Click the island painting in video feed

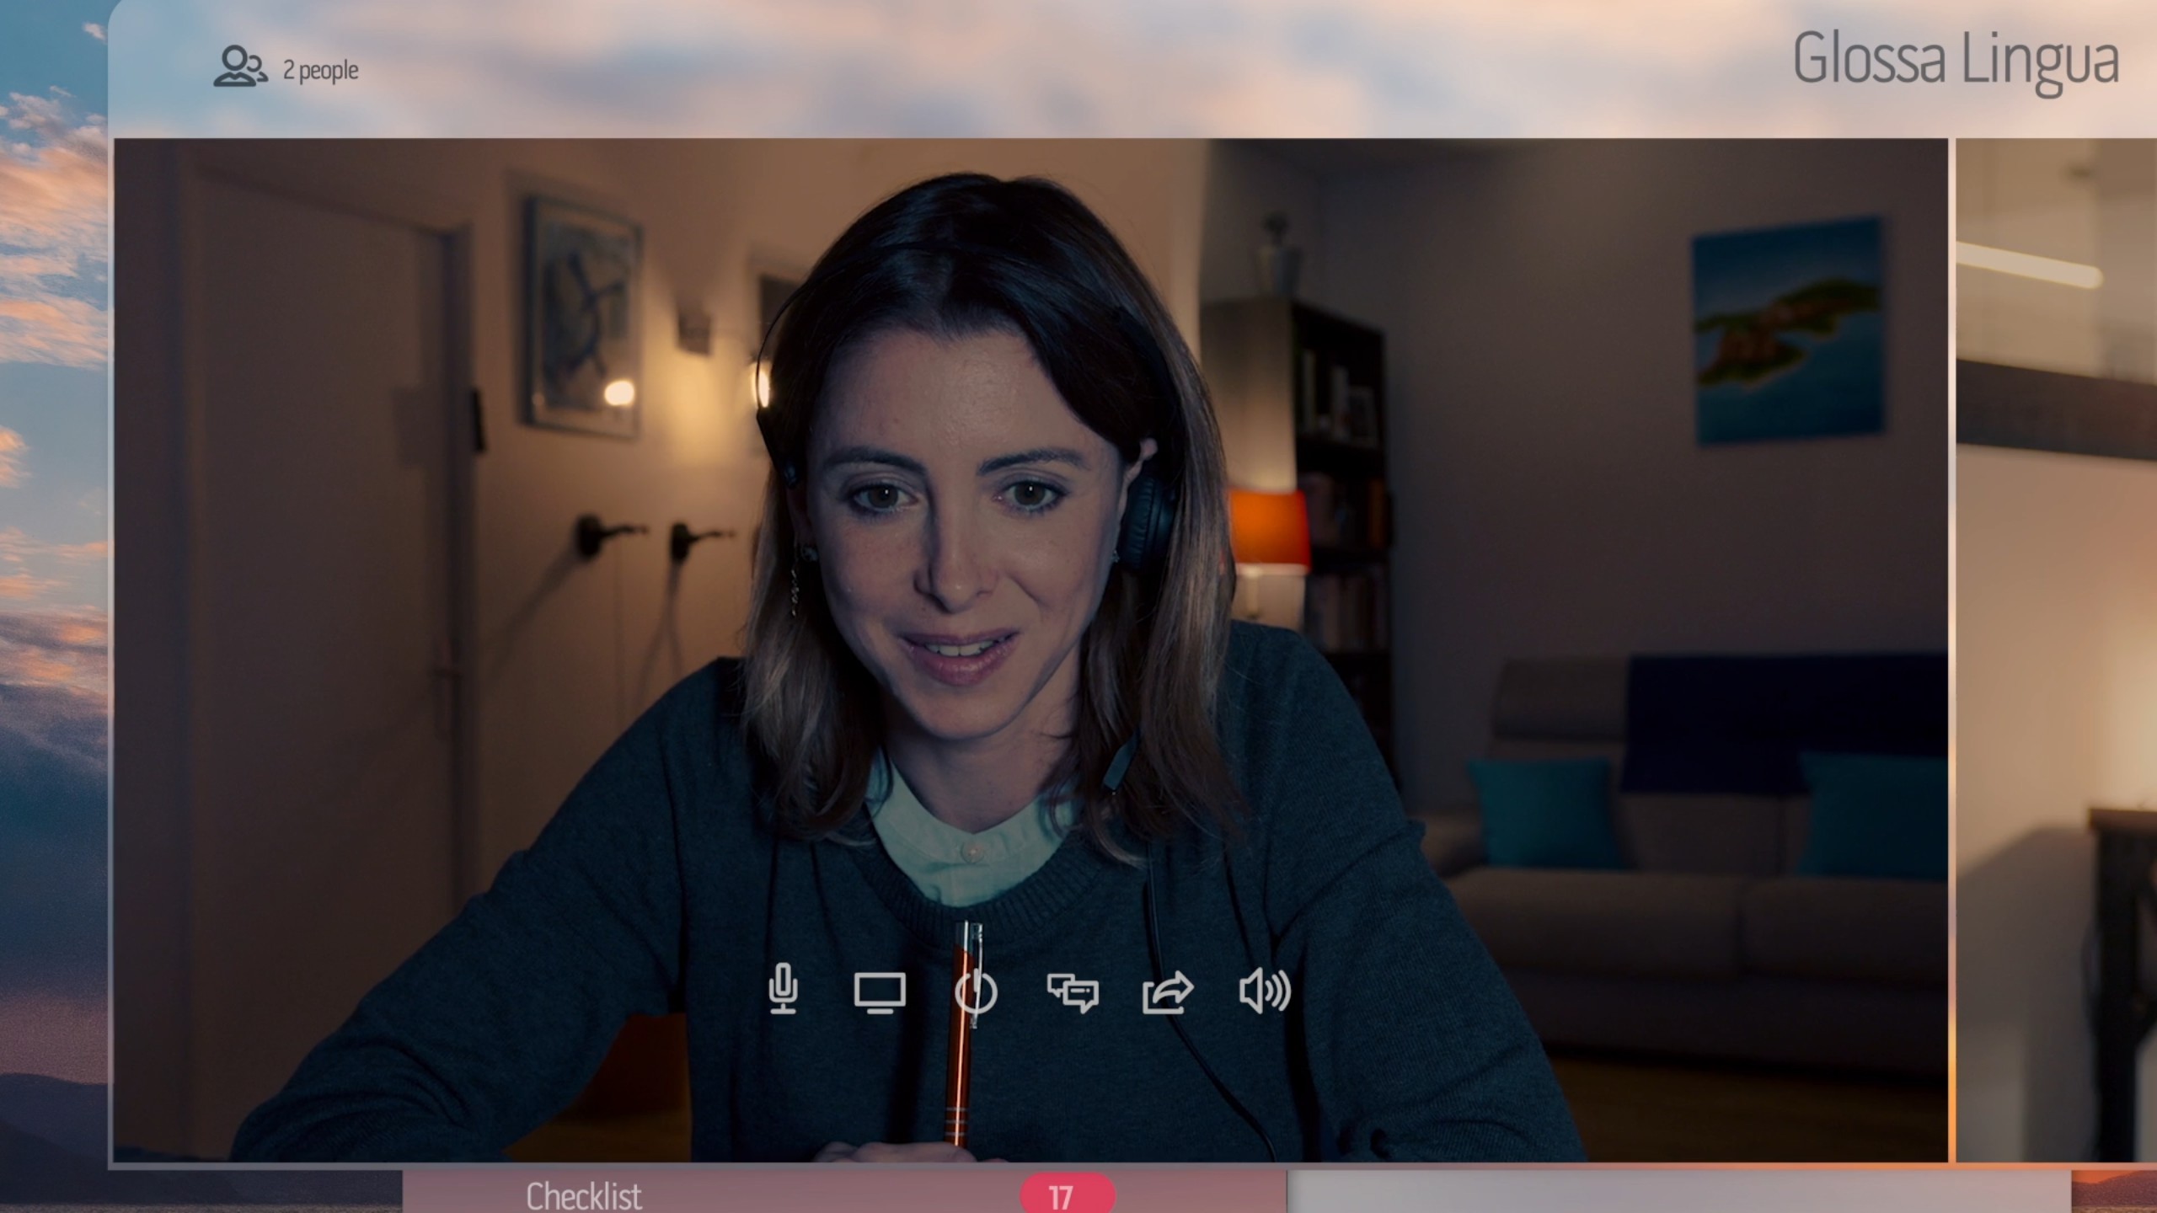[x=1786, y=333]
